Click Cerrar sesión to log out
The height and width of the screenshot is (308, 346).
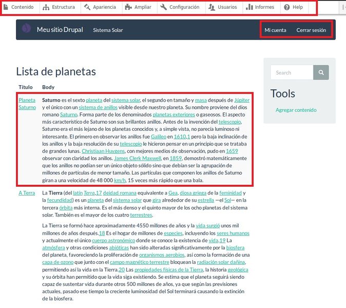coord(311,30)
